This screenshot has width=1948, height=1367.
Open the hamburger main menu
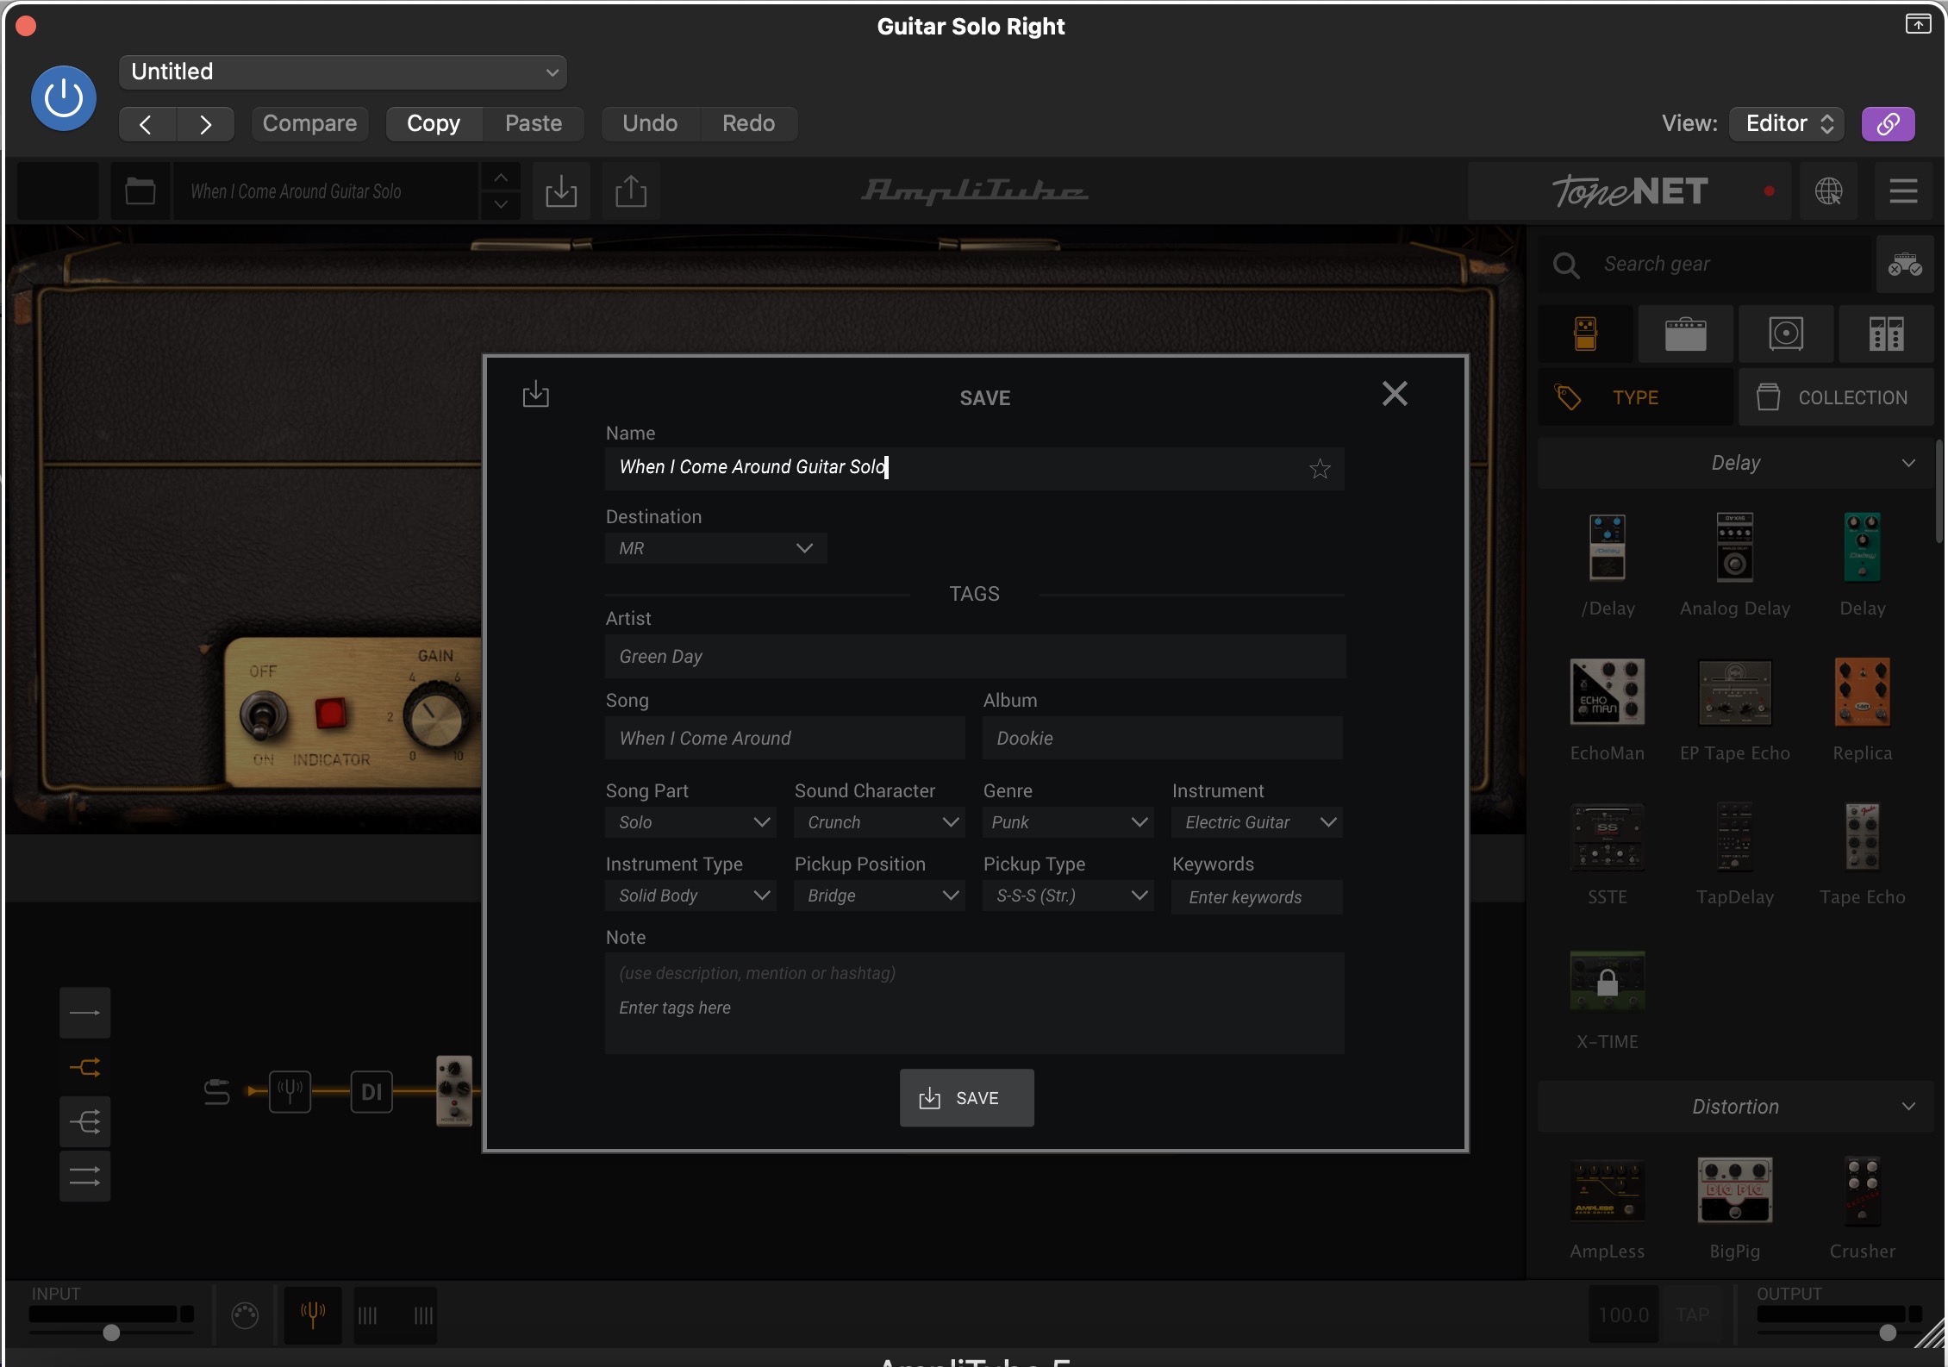pyautogui.click(x=1903, y=191)
